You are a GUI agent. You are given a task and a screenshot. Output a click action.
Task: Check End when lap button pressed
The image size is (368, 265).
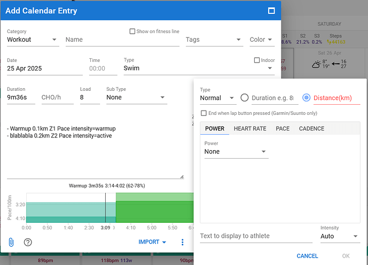click(x=203, y=113)
